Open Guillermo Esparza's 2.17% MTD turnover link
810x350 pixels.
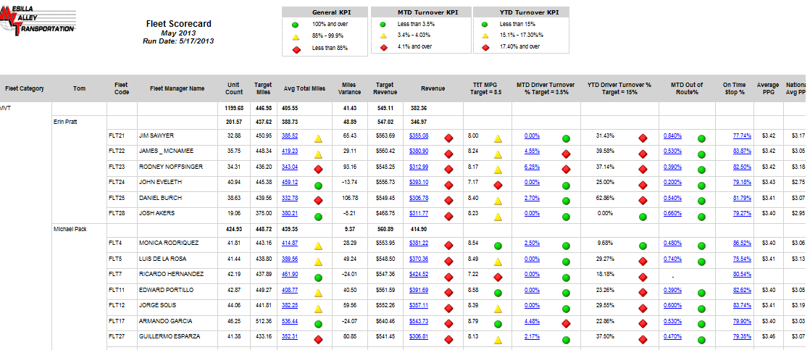(x=532, y=336)
